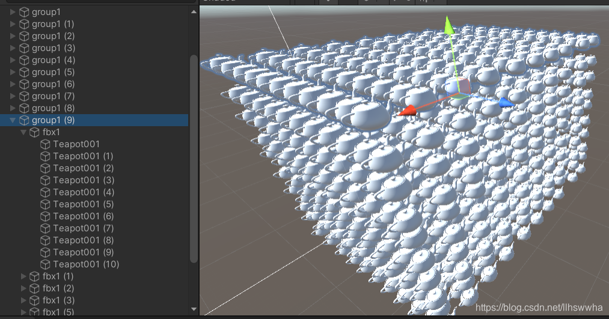Expand the fbx1 (1) node arrow

pos(23,276)
